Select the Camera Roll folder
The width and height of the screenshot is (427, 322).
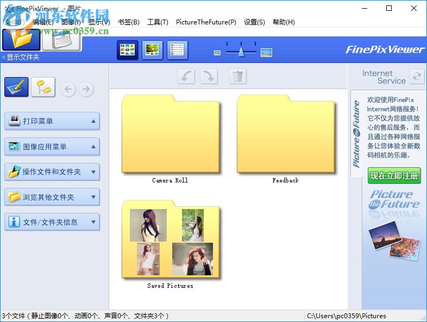pos(171,134)
